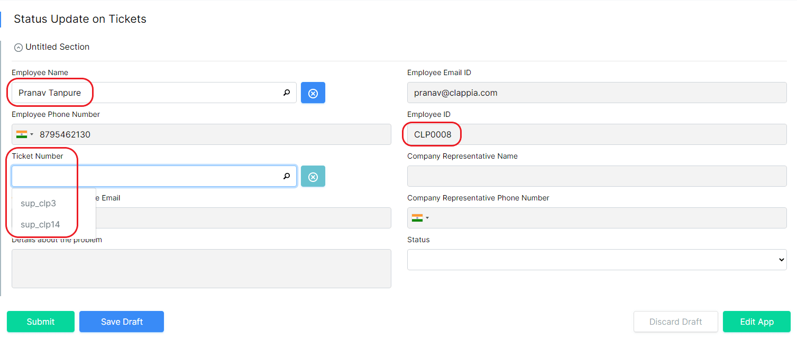Image resolution: width=797 pixels, height=339 pixels.
Task: Click the India flag in Employee Phone Number
Action: point(21,134)
